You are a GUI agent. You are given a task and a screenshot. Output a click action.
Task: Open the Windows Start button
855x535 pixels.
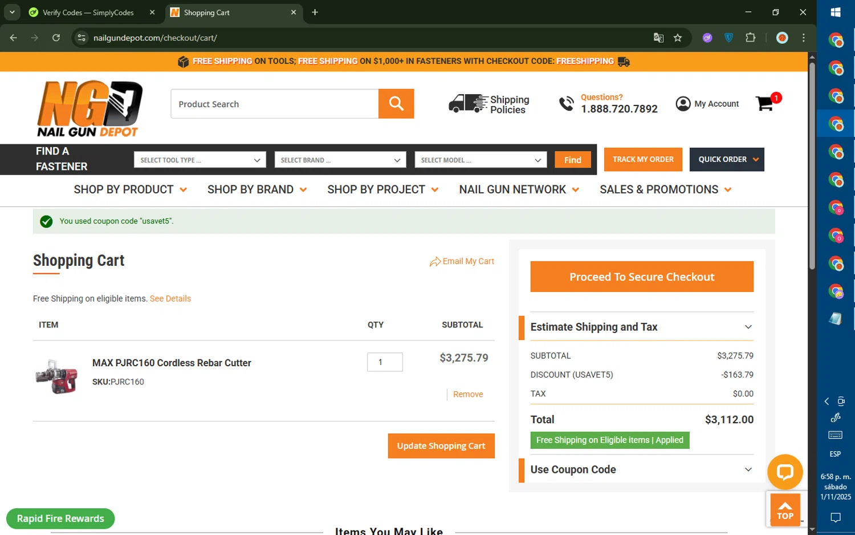click(x=836, y=12)
